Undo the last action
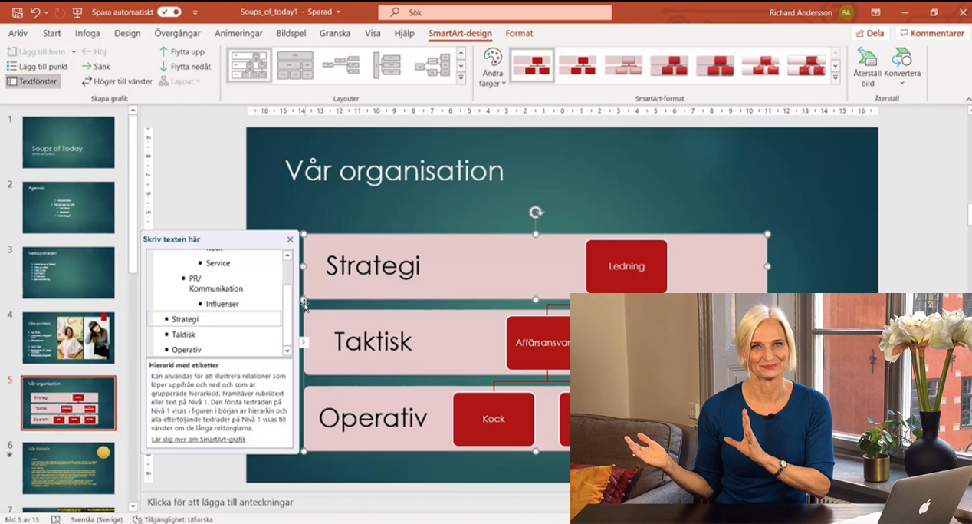Viewport: 972px width, 524px height. (35, 12)
